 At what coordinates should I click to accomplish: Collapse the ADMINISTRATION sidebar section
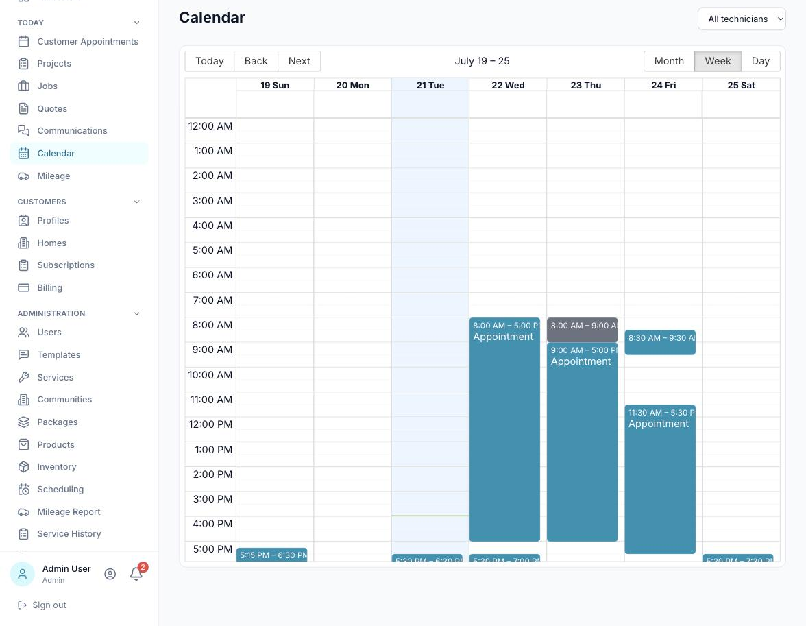pos(137,313)
